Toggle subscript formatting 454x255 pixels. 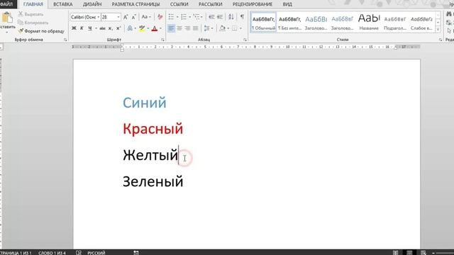[111, 28]
